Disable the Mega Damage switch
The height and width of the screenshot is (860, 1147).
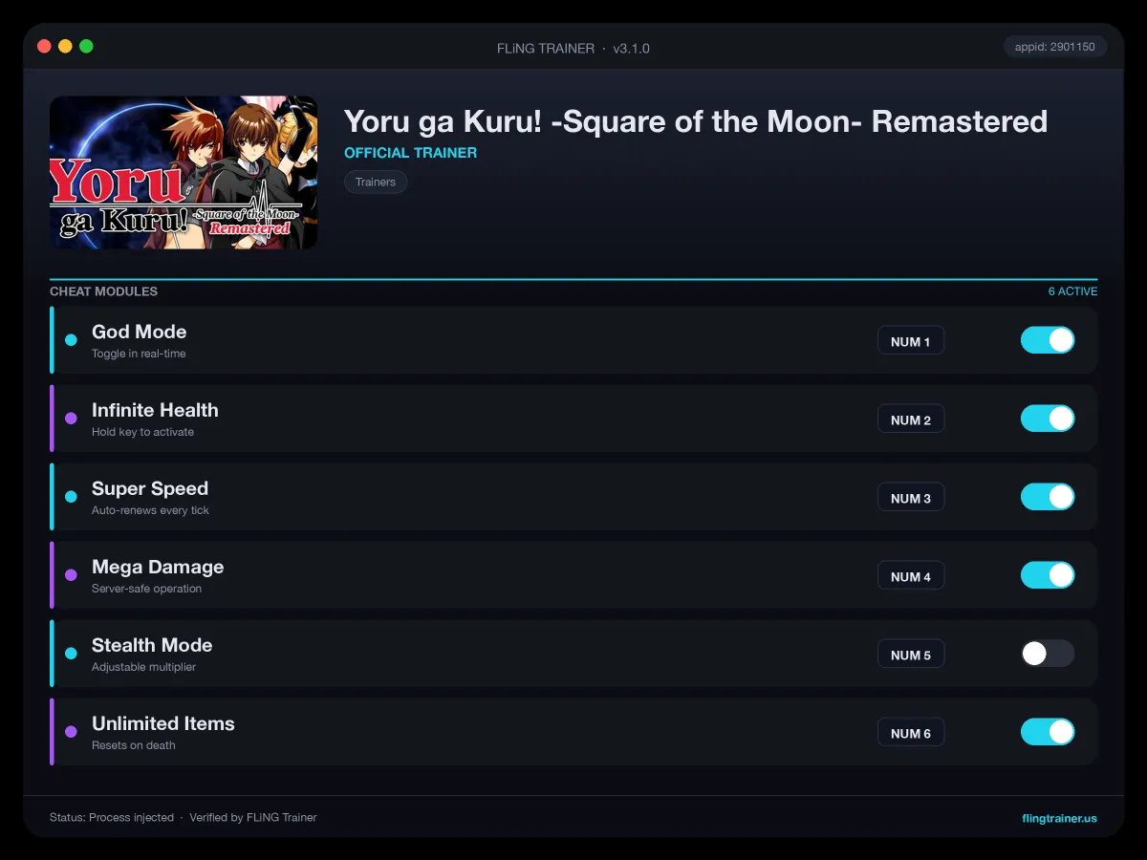tap(1048, 575)
